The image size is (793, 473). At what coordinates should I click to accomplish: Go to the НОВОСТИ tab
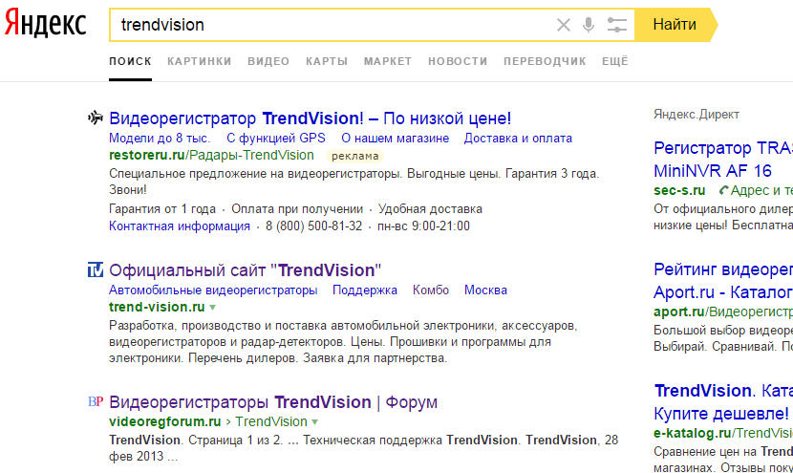(x=458, y=61)
